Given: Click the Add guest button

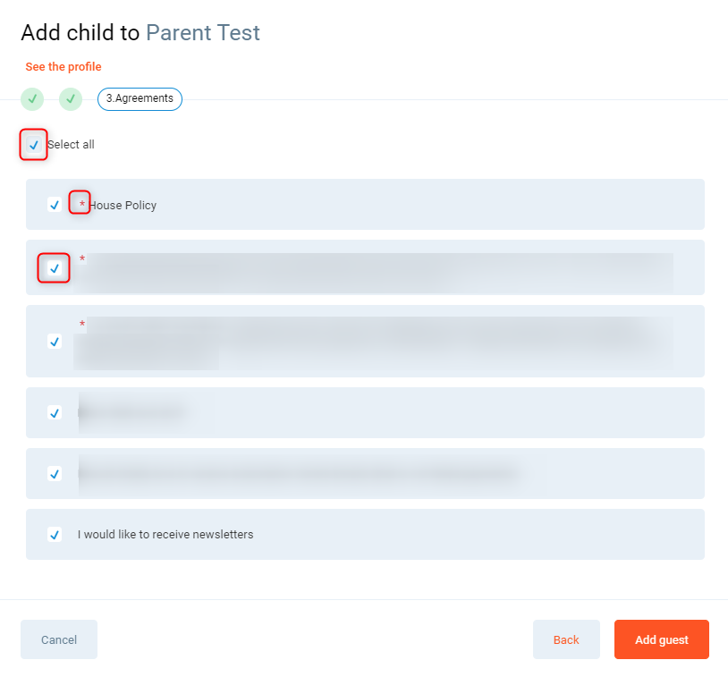Looking at the screenshot, I should (x=661, y=639).
